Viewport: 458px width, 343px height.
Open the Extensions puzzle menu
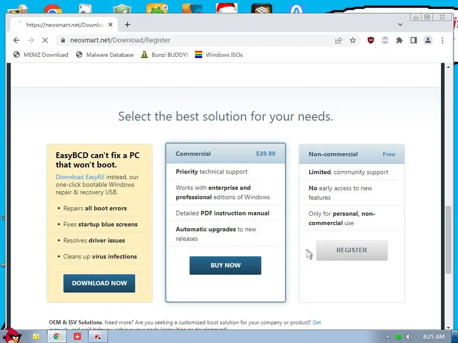399,40
